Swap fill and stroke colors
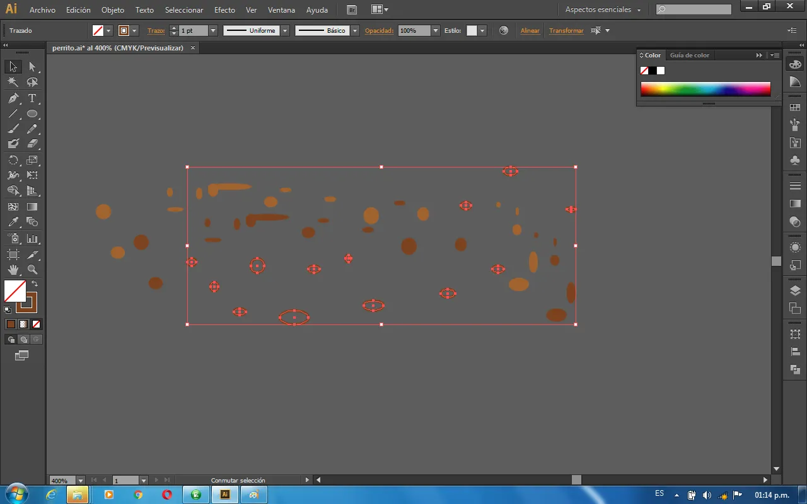The height and width of the screenshot is (504, 807). [x=35, y=284]
